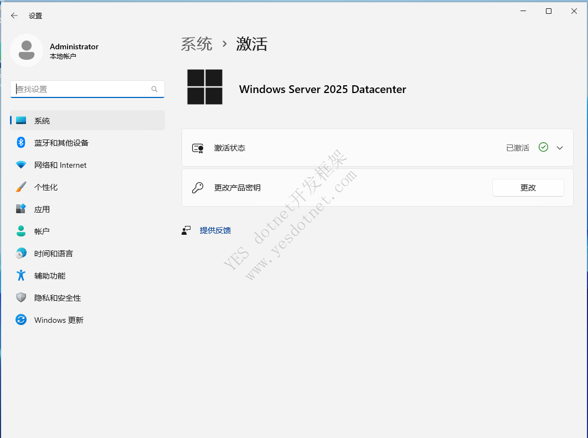Go back with the arrow icon
The image size is (588, 438).
point(14,16)
